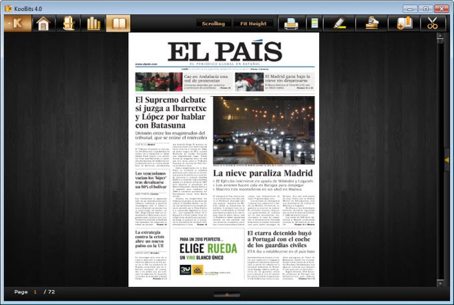
Task: Select the highlighter pen tool
Action: tap(339, 23)
